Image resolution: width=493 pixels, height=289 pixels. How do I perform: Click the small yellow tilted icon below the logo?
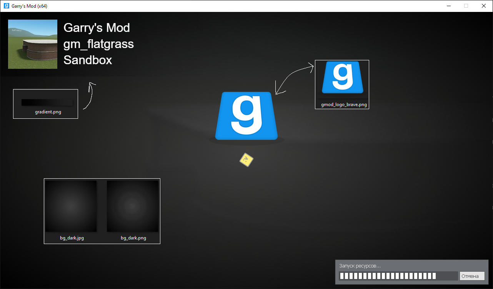click(246, 160)
